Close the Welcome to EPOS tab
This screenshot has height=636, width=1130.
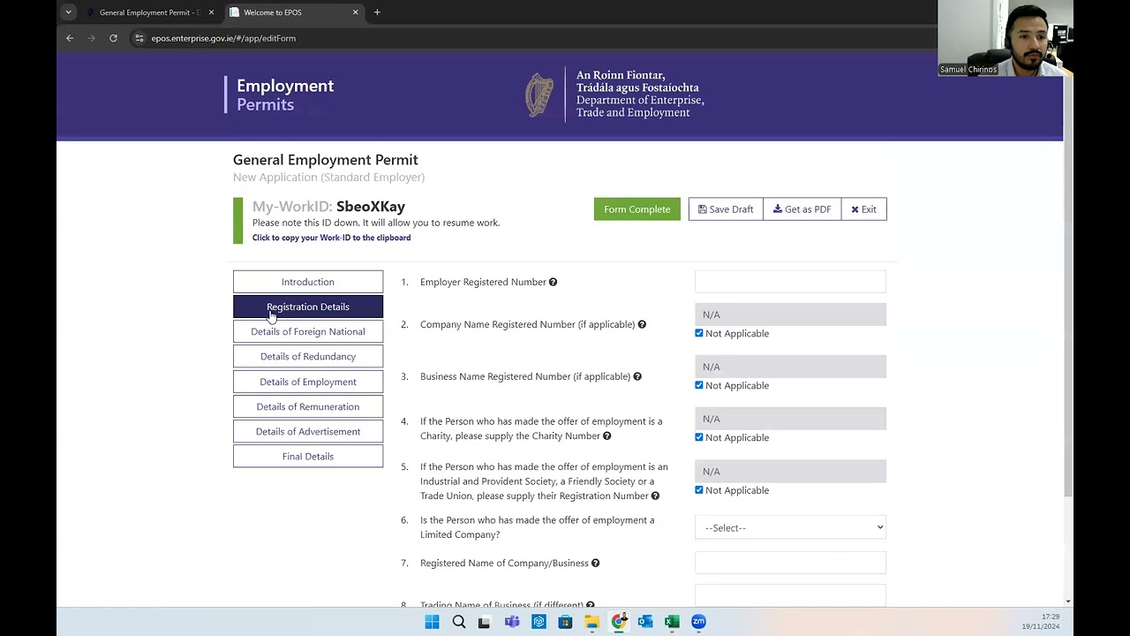(x=356, y=12)
